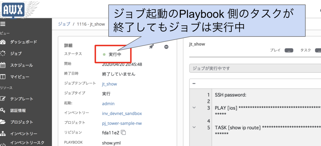Toggle the hamburger side menu

coord(3,24)
